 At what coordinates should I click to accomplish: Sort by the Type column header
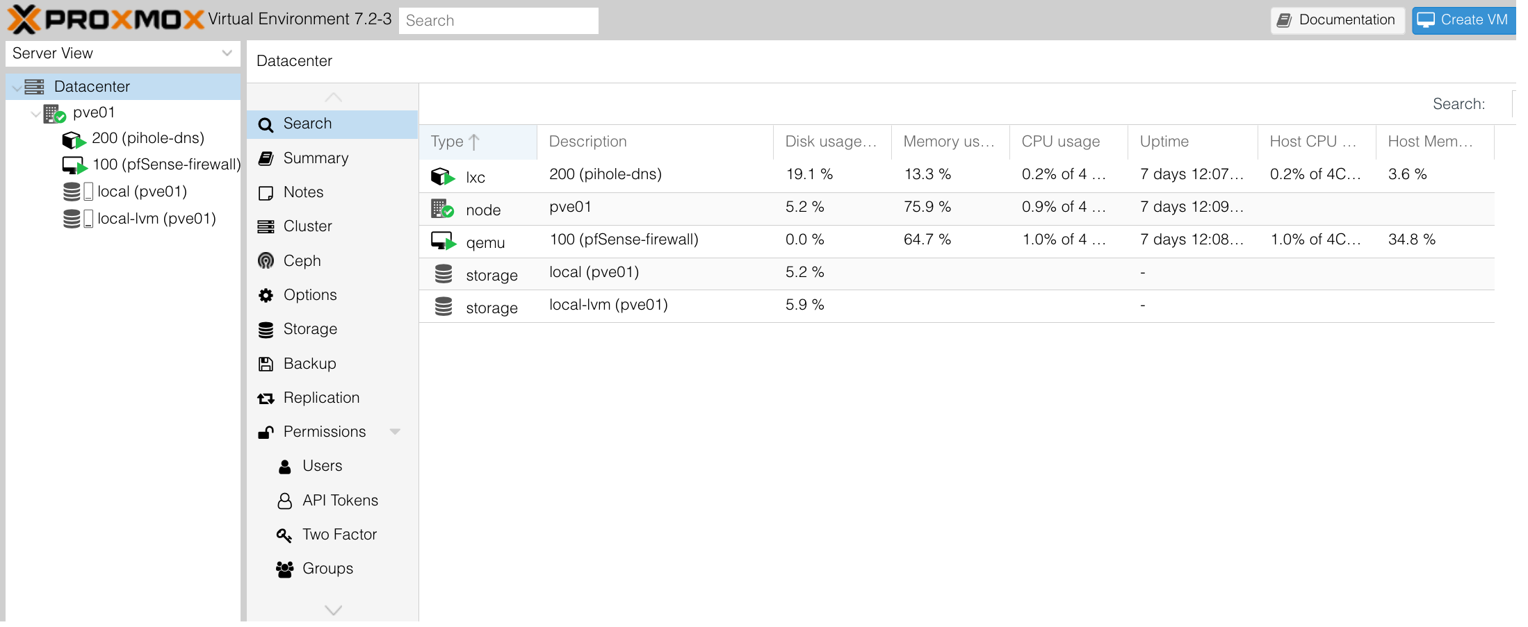(x=478, y=142)
